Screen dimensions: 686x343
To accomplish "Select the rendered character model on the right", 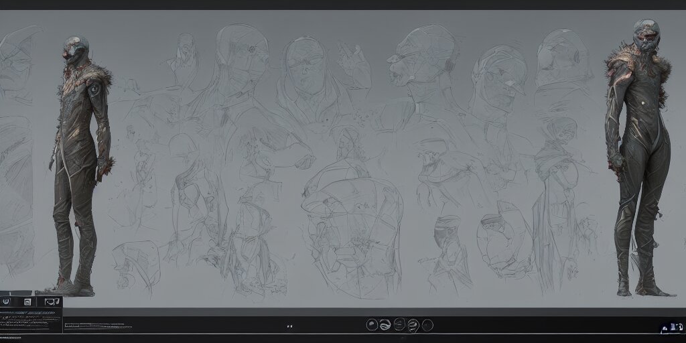I will point(638,157).
